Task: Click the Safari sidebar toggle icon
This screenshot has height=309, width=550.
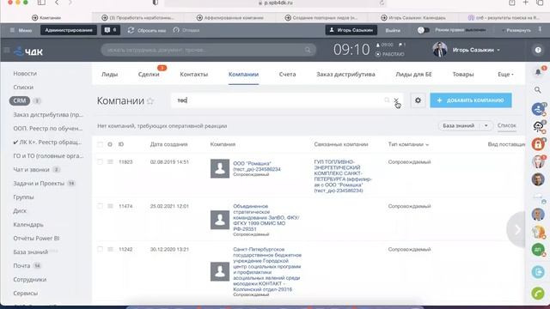Action: tap(41, 3)
